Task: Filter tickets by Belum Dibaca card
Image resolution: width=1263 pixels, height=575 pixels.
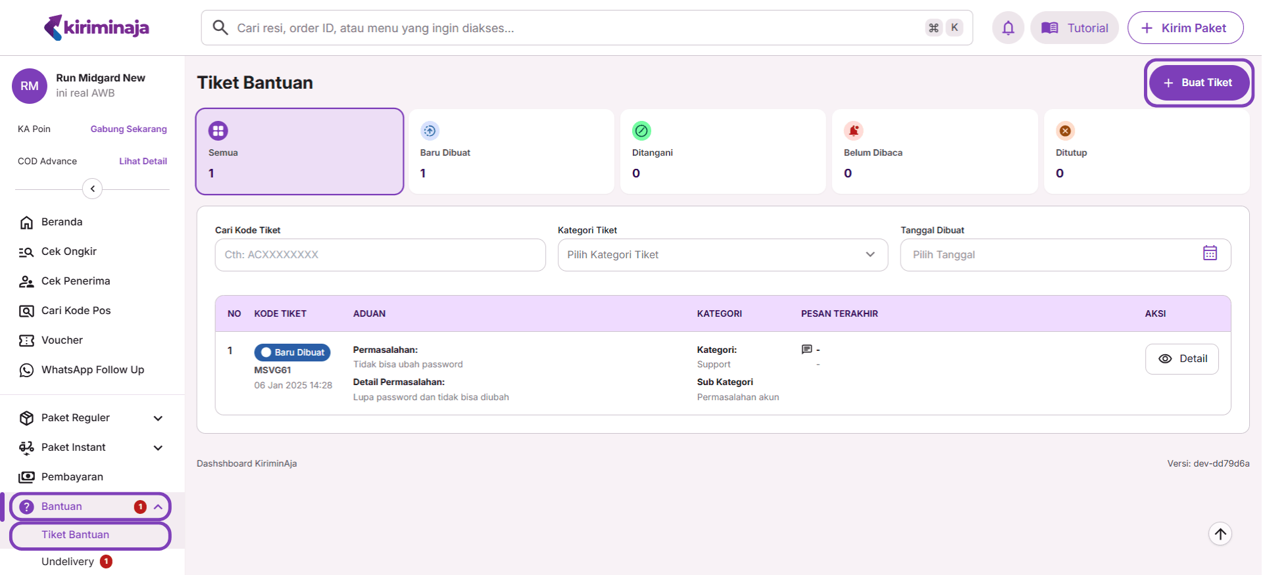Action: (934, 152)
